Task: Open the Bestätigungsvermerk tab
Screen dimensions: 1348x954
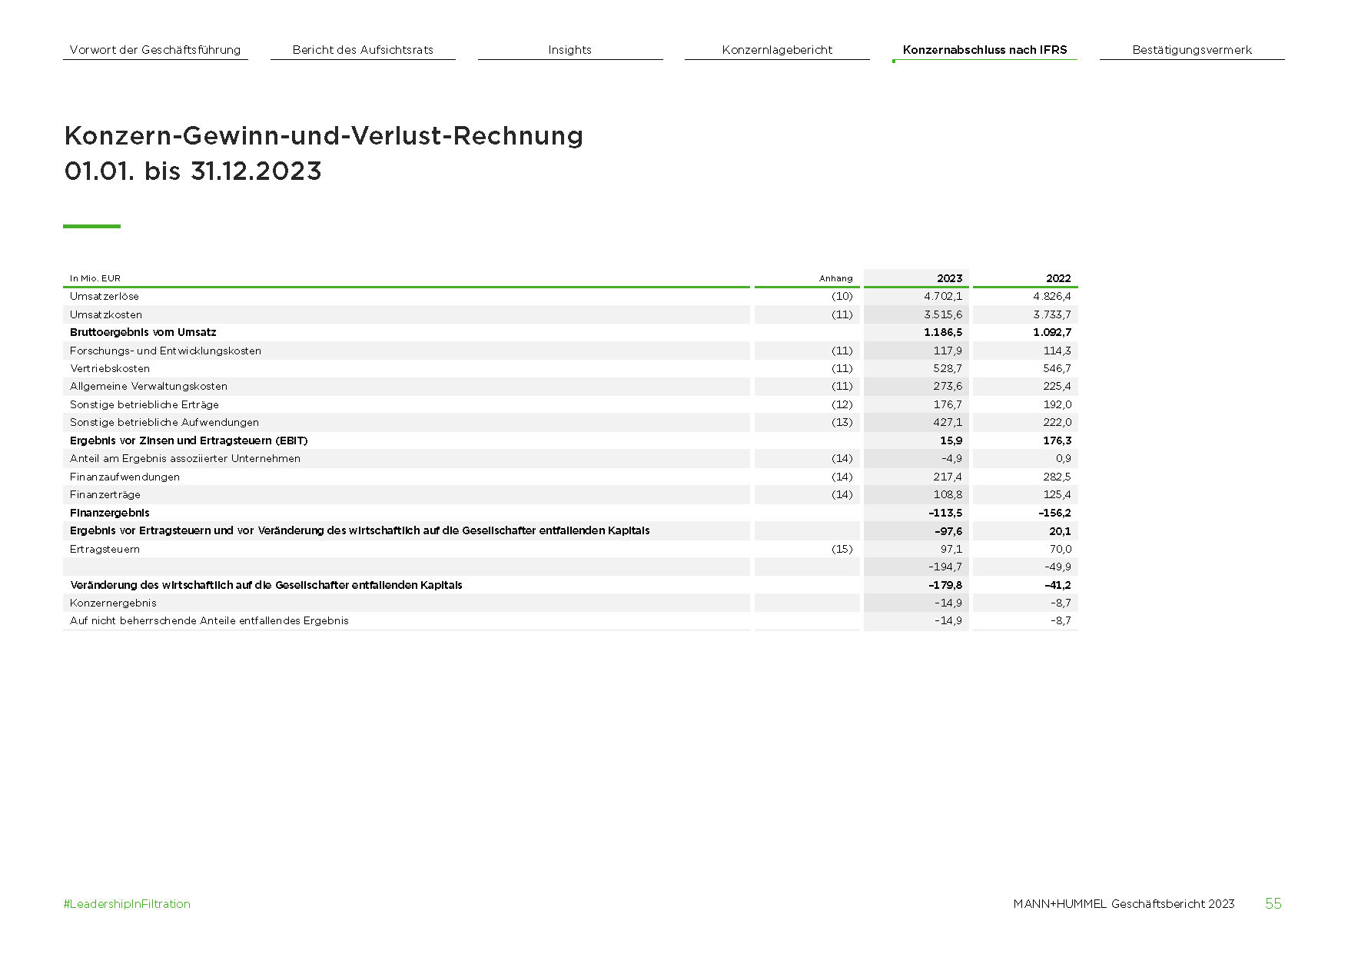Action: pyautogui.click(x=1192, y=50)
